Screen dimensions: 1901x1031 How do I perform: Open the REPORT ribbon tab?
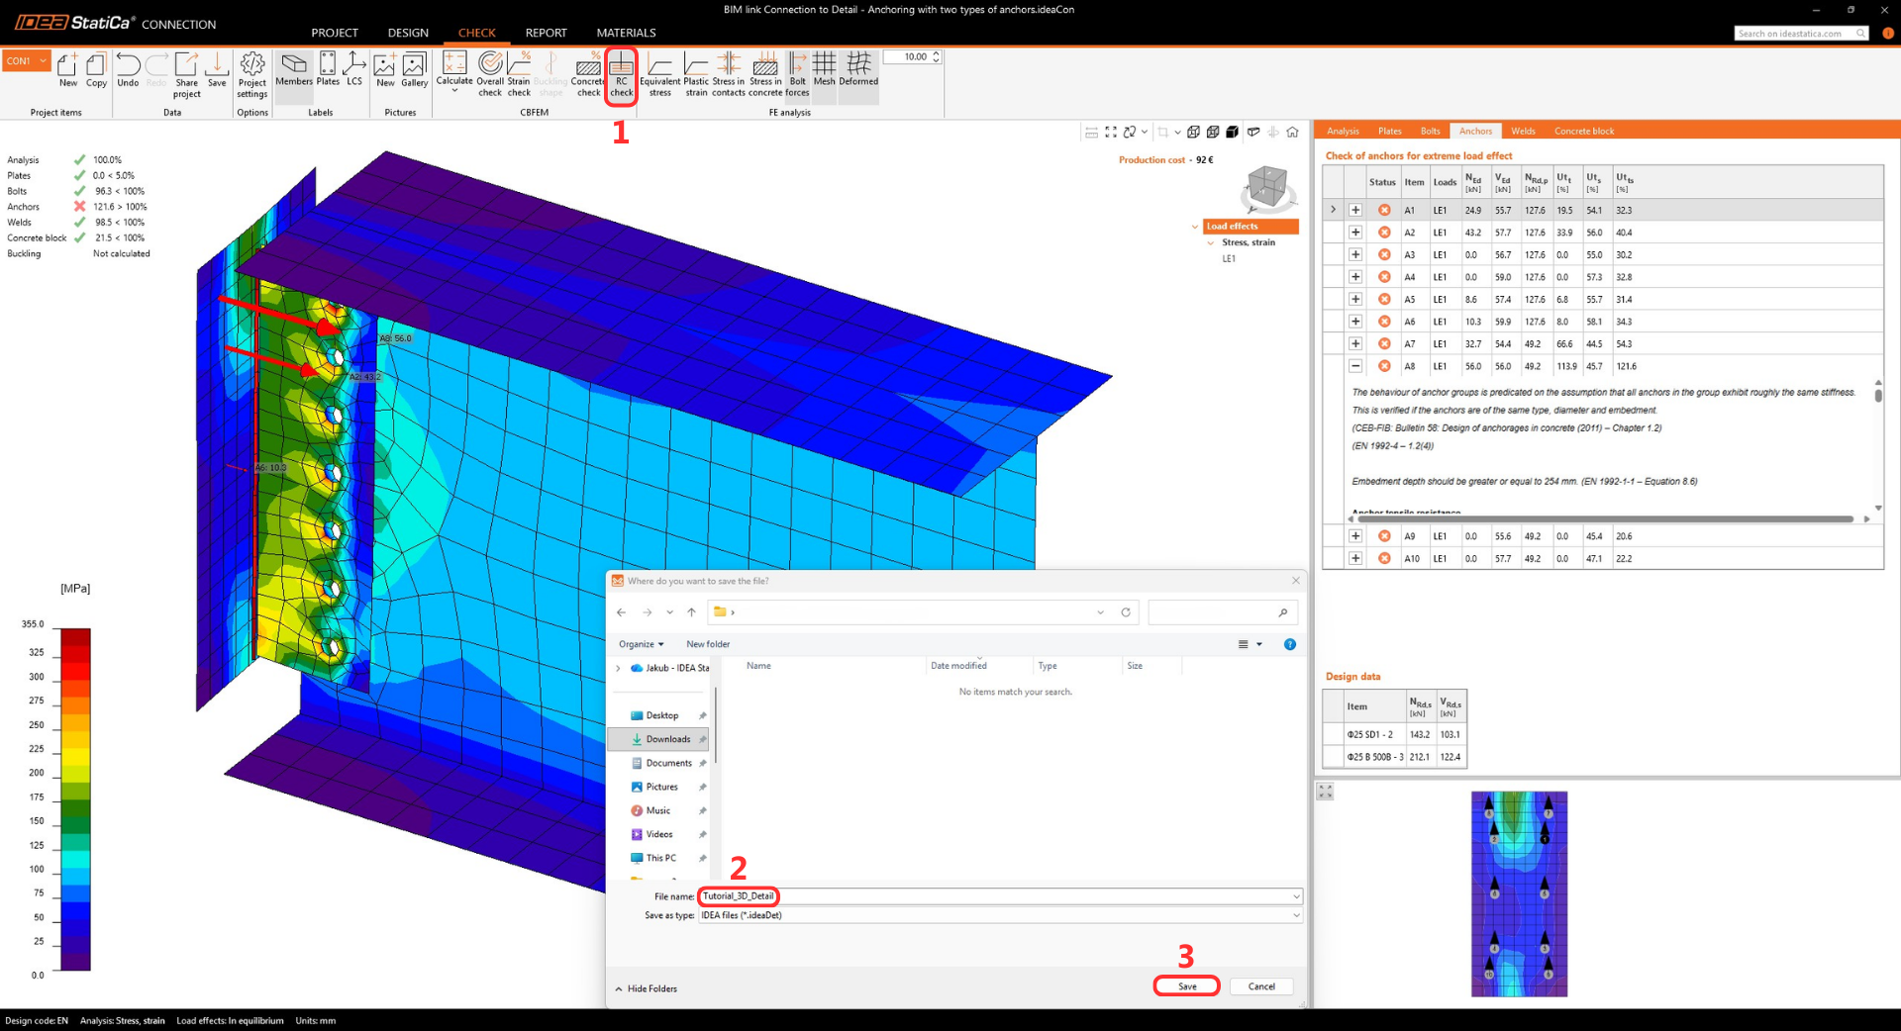[546, 33]
